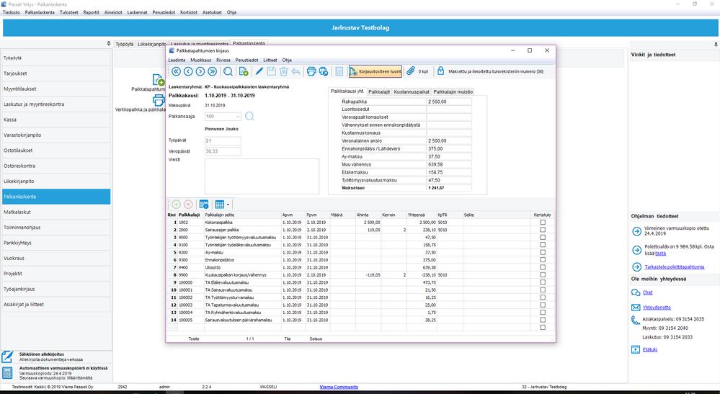The width and height of the screenshot is (720, 394).
Task: Tick Kertatulo checkbox for Ay-maksu row
Action: 543,252
